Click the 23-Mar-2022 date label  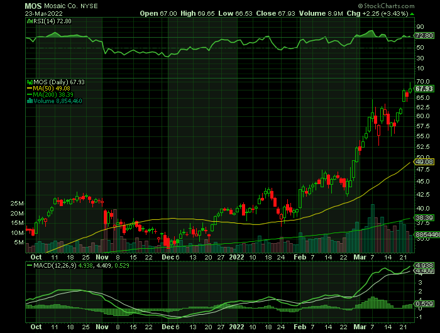click(x=43, y=13)
